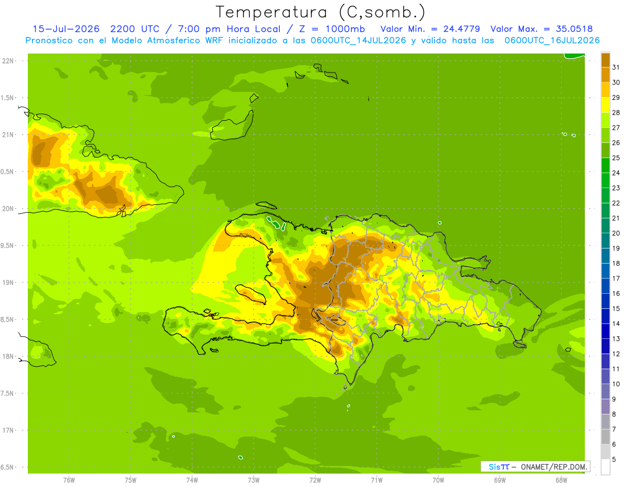The height and width of the screenshot is (487, 630).
Task: Click the "1.5N" latitude axis label
Action: [8, 98]
